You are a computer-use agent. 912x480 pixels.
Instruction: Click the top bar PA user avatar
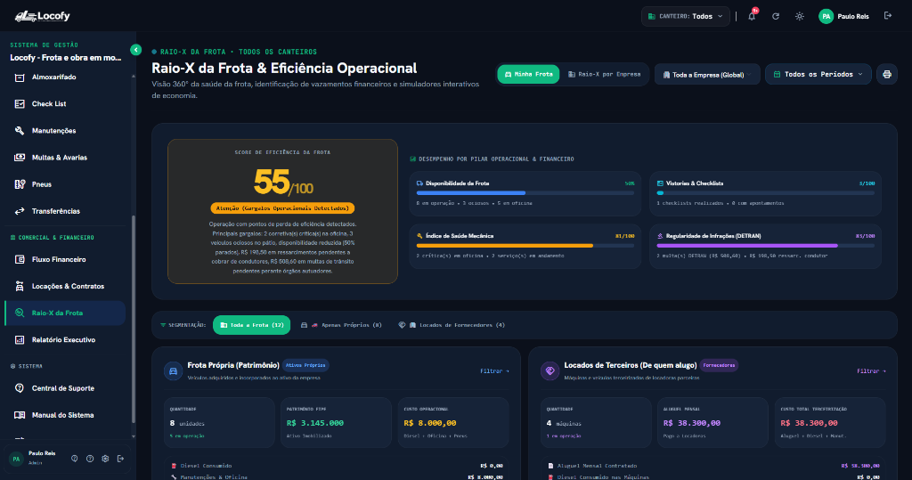(826, 16)
